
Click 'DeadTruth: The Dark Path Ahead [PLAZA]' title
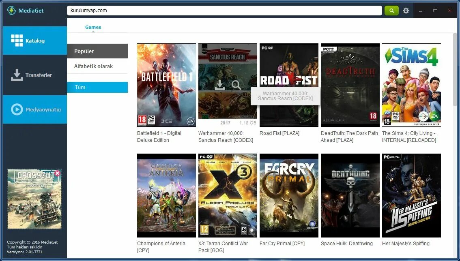point(349,137)
